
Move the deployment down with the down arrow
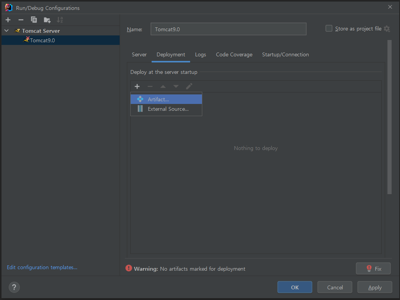[x=176, y=86]
